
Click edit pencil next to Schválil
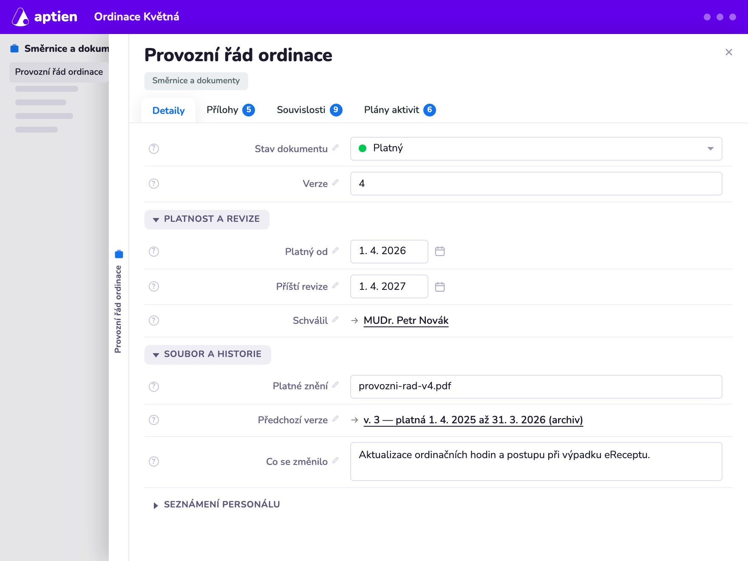335,319
